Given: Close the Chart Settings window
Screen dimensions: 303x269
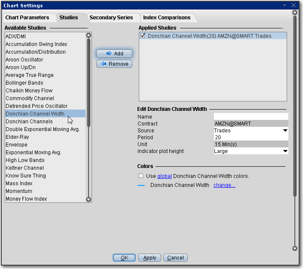Looking at the screenshot, I should (x=294, y=5).
